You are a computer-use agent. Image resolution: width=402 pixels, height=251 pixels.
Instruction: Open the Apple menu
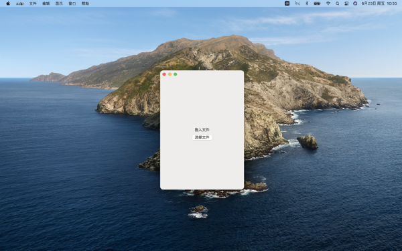(8, 3)
